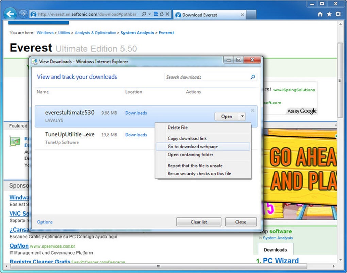Open Downloads location link for TuneUpUtilities
This screenshot has width=347, height=273.
tap(136, 135)
